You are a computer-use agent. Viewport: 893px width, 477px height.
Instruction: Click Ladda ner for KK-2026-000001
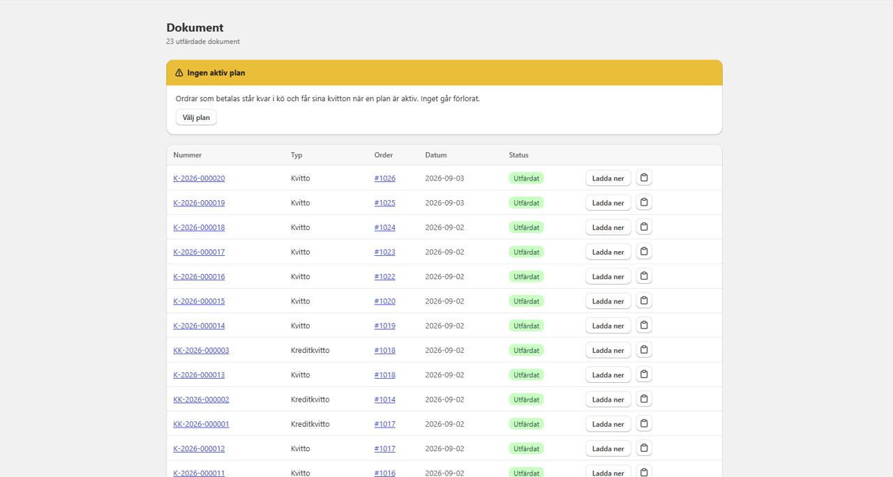608,423
